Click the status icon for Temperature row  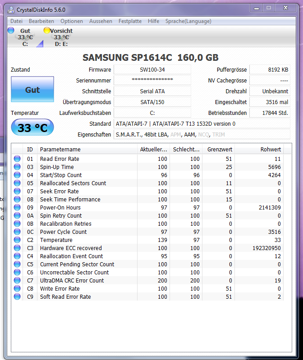coord(17,240)
